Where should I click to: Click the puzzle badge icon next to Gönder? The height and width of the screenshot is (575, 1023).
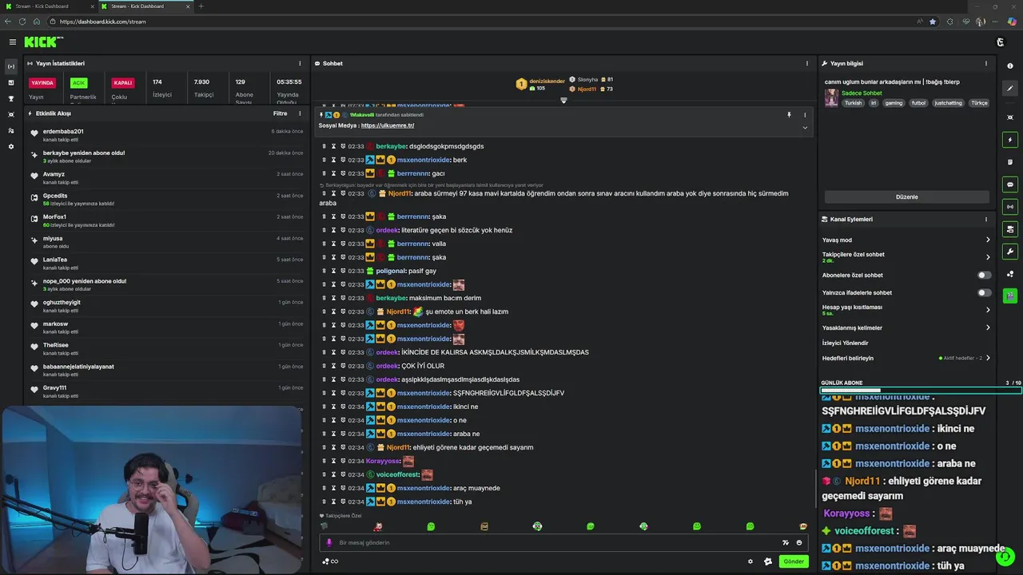pos(768,561)
